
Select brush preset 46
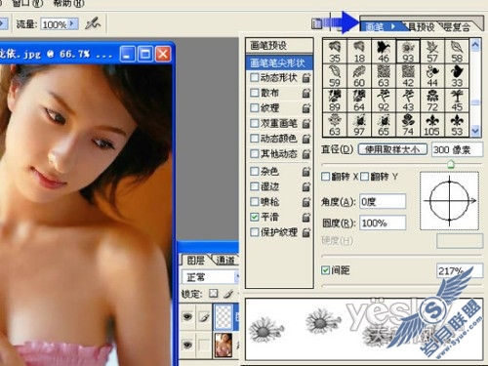point(384,51)
